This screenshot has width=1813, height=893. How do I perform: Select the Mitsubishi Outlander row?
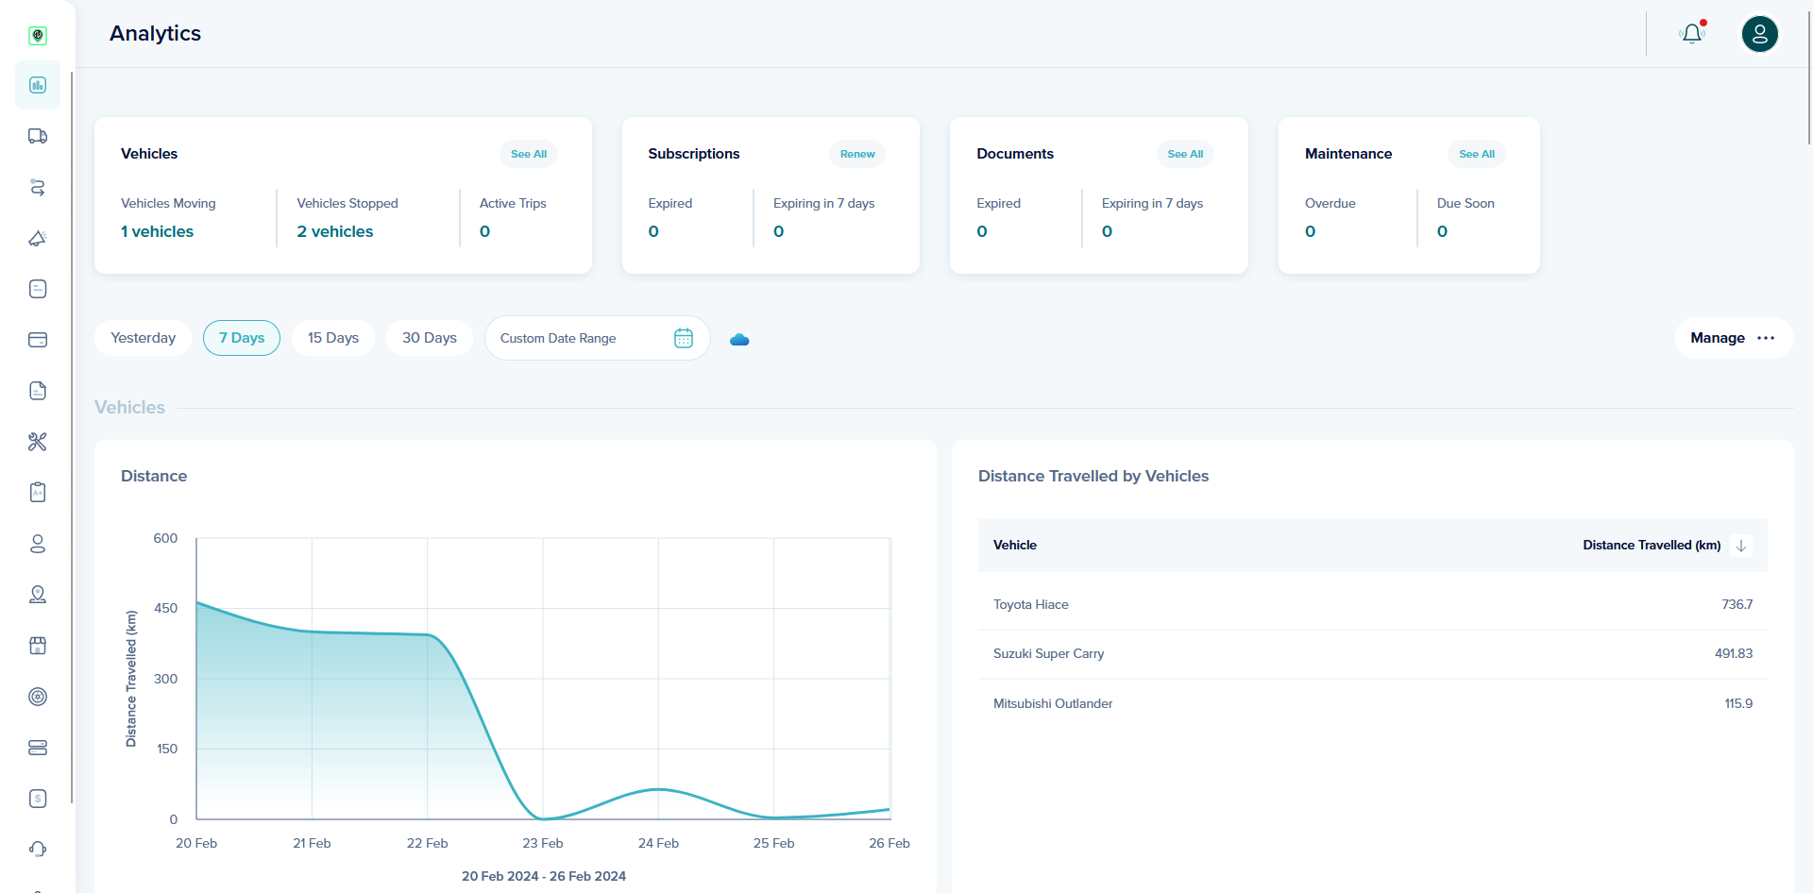coord(1373,703)
